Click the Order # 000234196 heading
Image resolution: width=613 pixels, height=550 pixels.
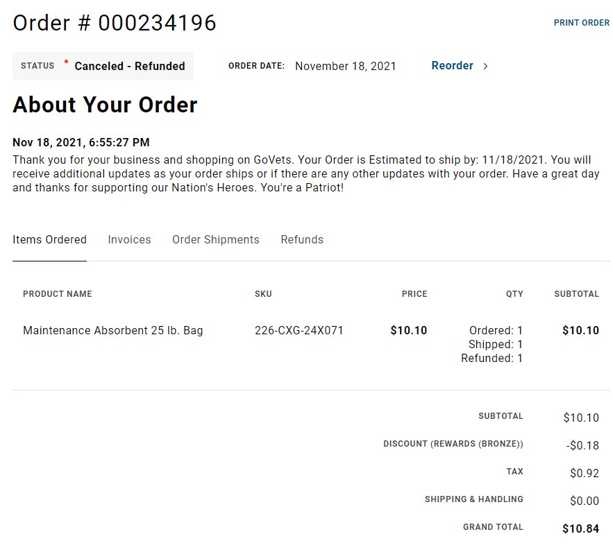coord(115,23)
